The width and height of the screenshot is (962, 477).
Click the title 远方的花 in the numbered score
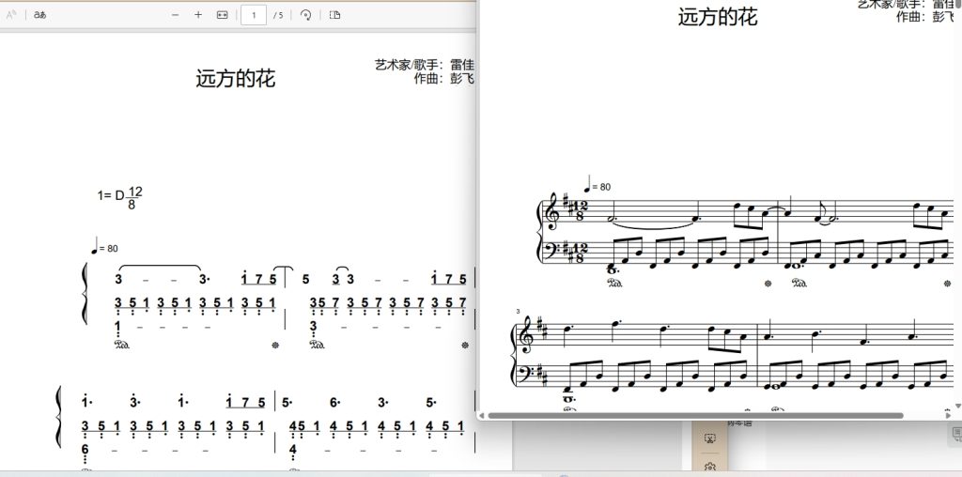pos(236,79)
